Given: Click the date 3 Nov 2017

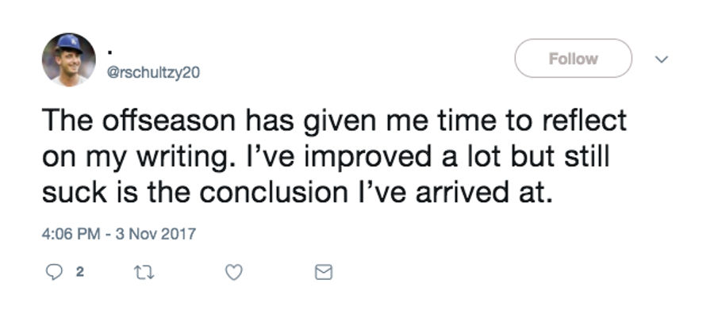Looking at the screenshot, I should pyautogui.click(x=155, y=234).
